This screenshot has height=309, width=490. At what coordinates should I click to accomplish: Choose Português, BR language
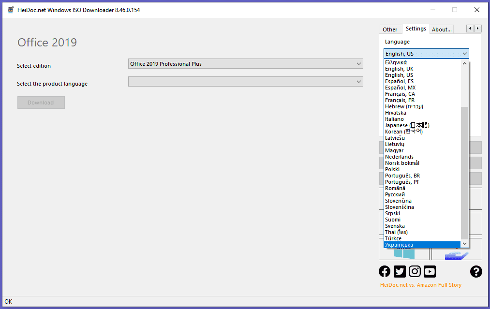pyautogui.click(x=422, y=176)
